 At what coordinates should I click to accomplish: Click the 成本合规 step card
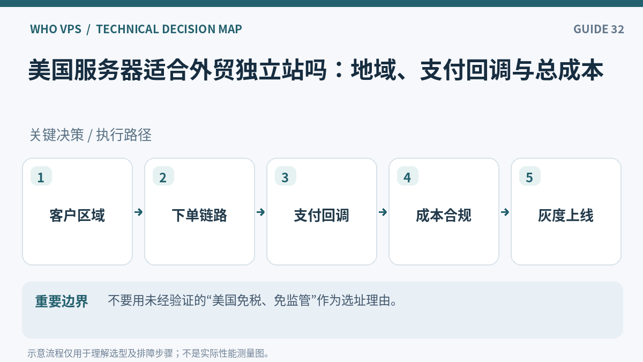[x=444, y=211]
